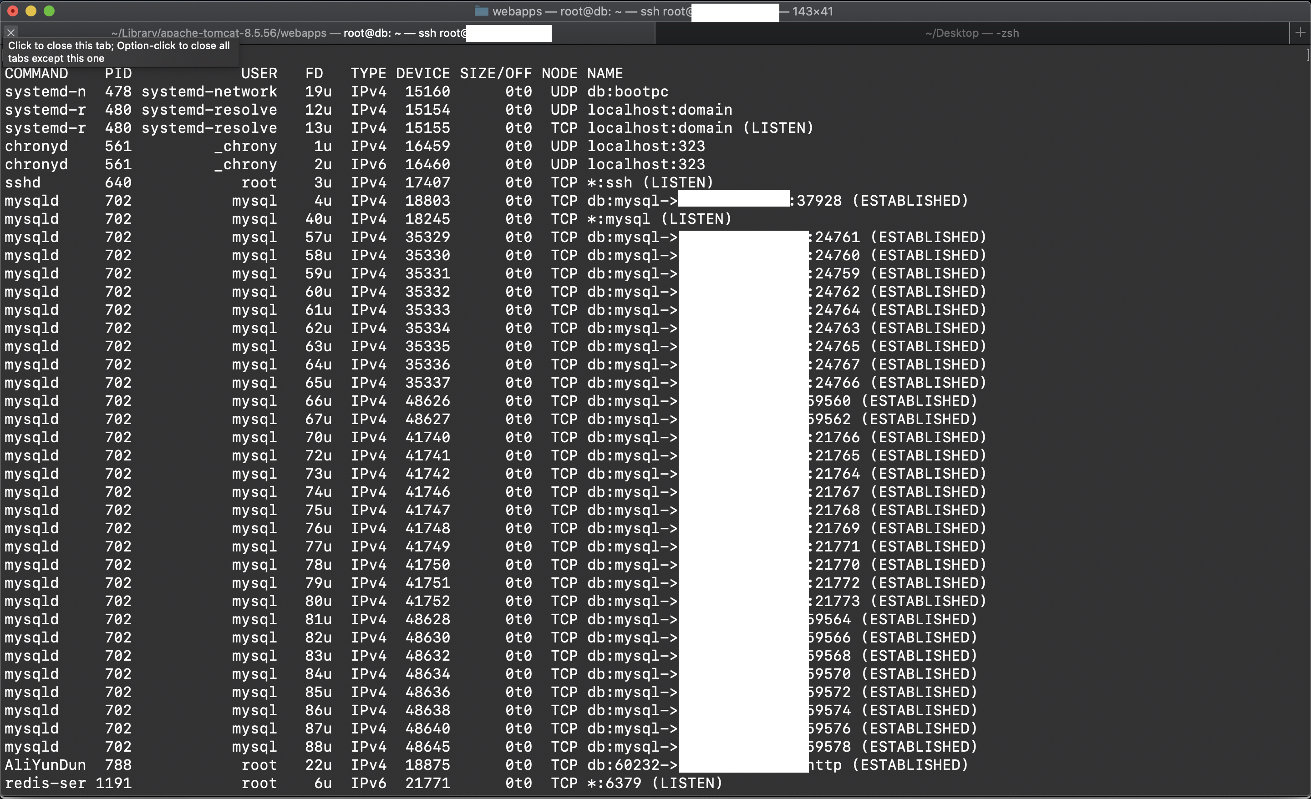Click the COMMAND column header
The width and height of the screenshot is (1311, 799).
click(37, 73)
